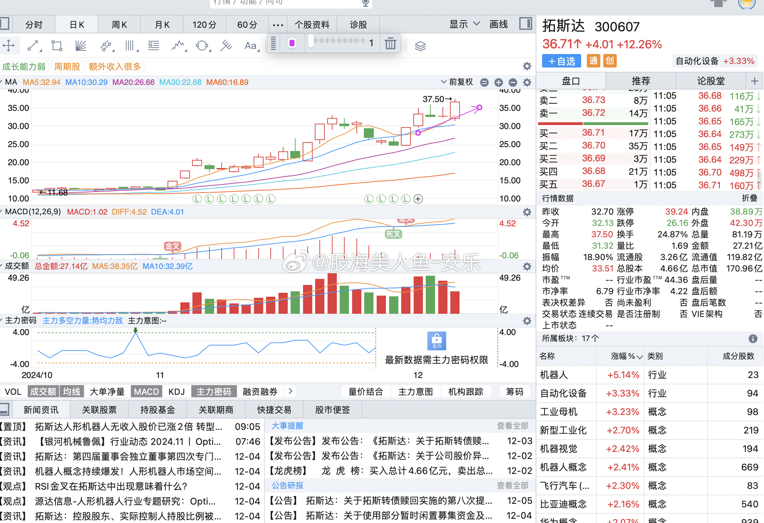Open 个股资料 tab
Viewport: 764px width, 523px height.
[x=312, y=25]
